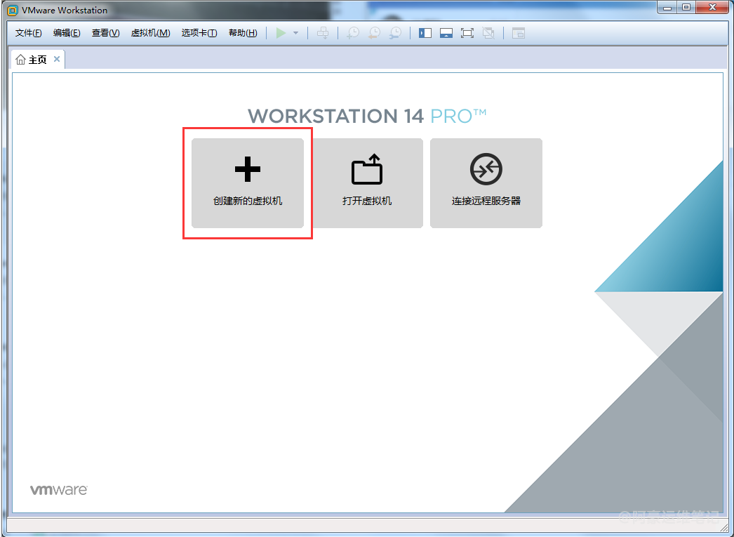
Task: Click the 连接远程服务器 tile
Action: [x=486, y=183]
